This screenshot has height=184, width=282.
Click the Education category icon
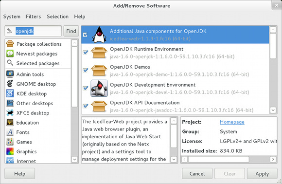click(x=10, y=123)
